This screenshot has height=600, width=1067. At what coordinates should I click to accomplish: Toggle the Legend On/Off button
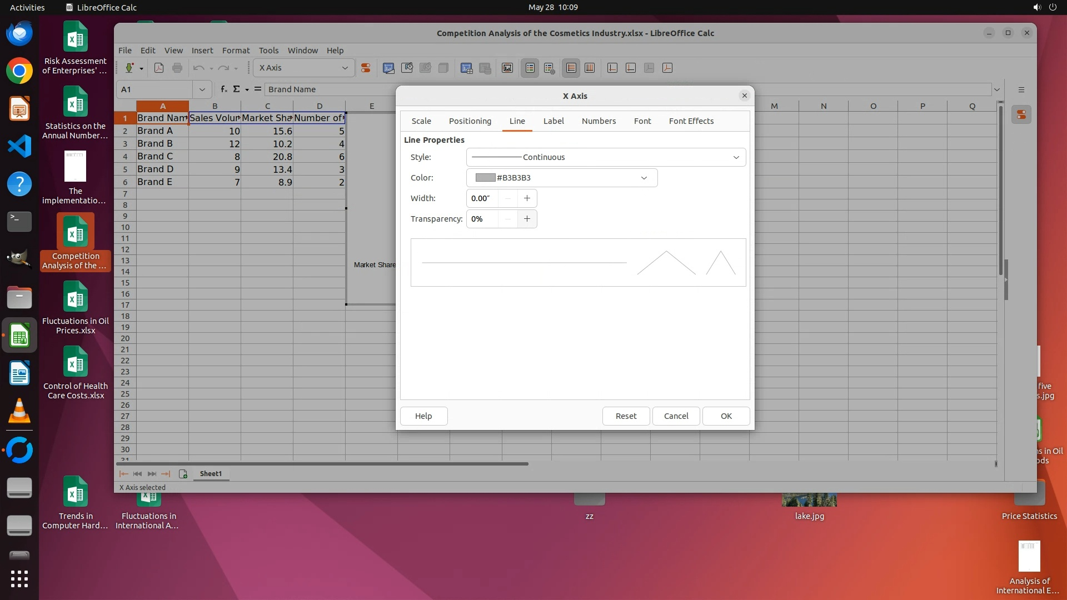[x=530, y=68]
